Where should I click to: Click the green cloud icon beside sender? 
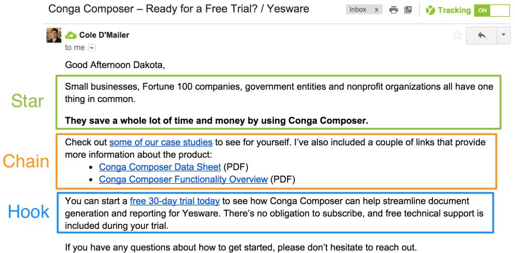[71, 35]
